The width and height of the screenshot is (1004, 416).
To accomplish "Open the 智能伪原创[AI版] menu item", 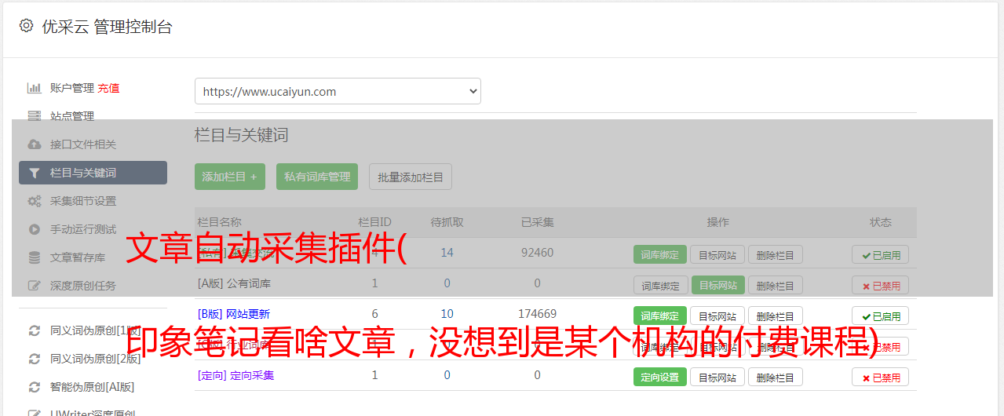I will [x=93, y=387].
